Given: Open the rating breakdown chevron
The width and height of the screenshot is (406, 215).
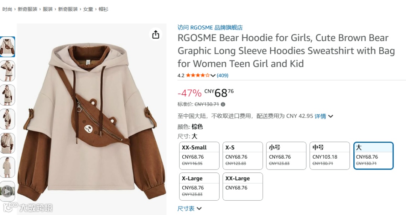Looking at the screenshot, I should tap(213, 76).
